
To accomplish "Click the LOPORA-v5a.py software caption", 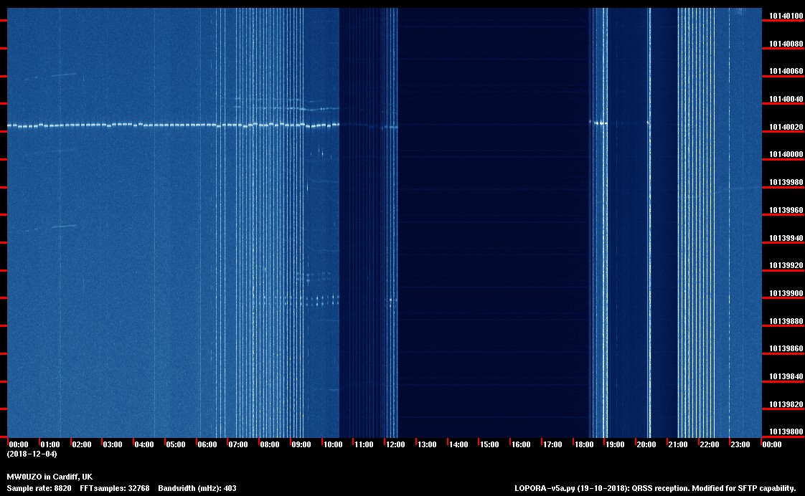I will [655, 488].
